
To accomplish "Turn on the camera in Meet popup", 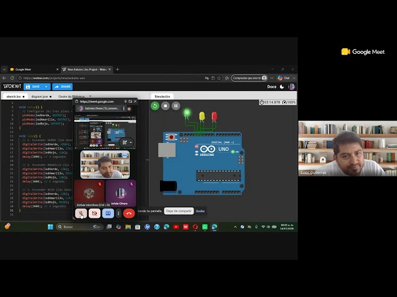I will pos(94,213).
